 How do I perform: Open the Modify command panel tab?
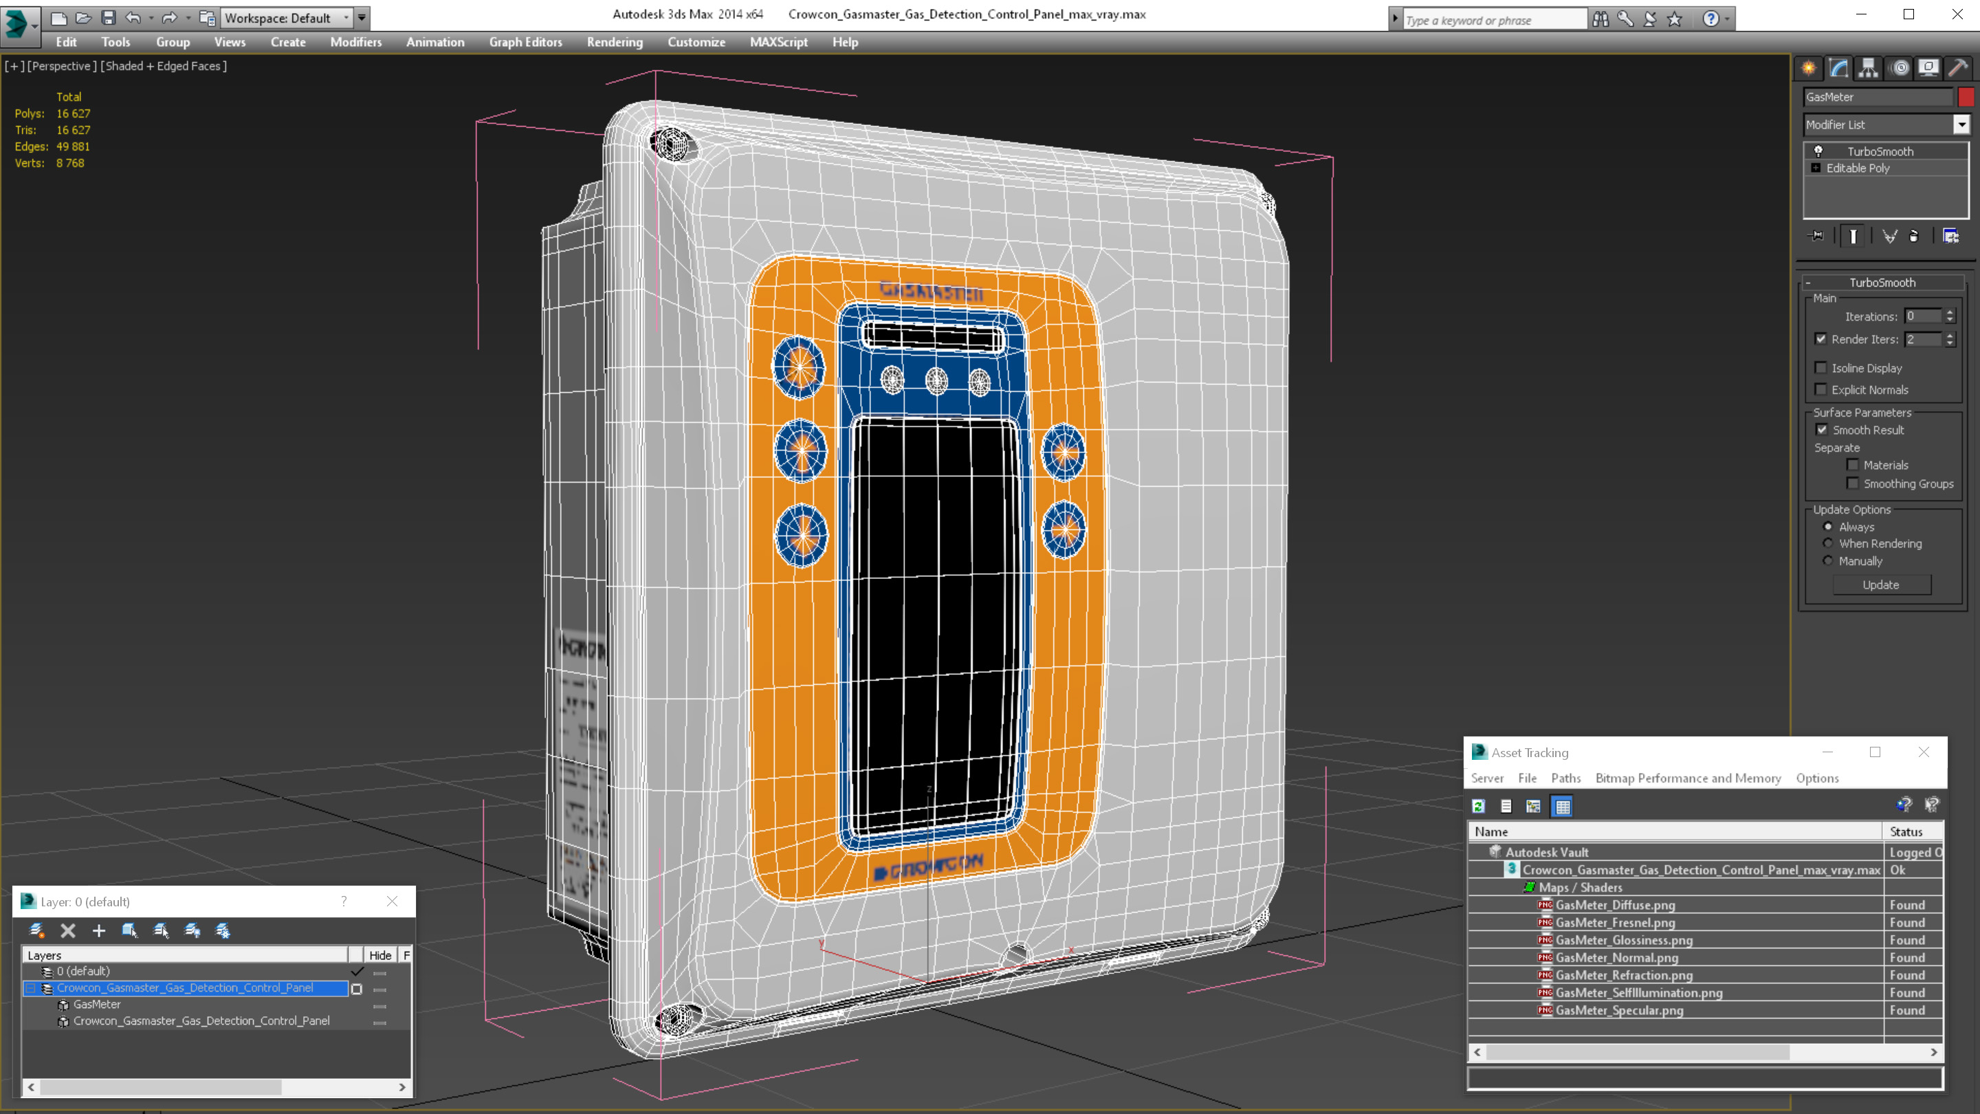click(x=1838, y=69)
